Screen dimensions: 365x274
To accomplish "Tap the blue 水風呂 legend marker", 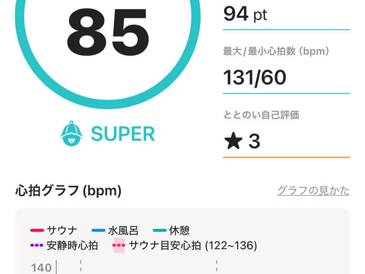I will pyautogui.click(x=98, y=231).
